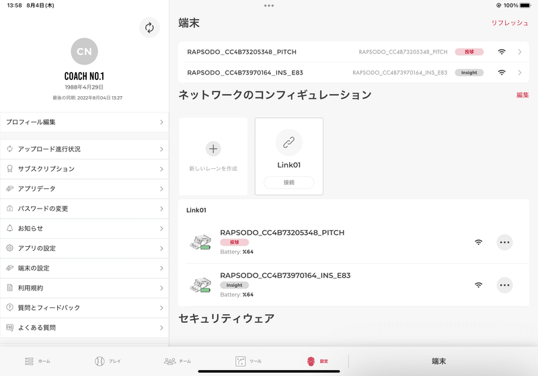Click 新しいレーンを作成 label

click(213, 168)
